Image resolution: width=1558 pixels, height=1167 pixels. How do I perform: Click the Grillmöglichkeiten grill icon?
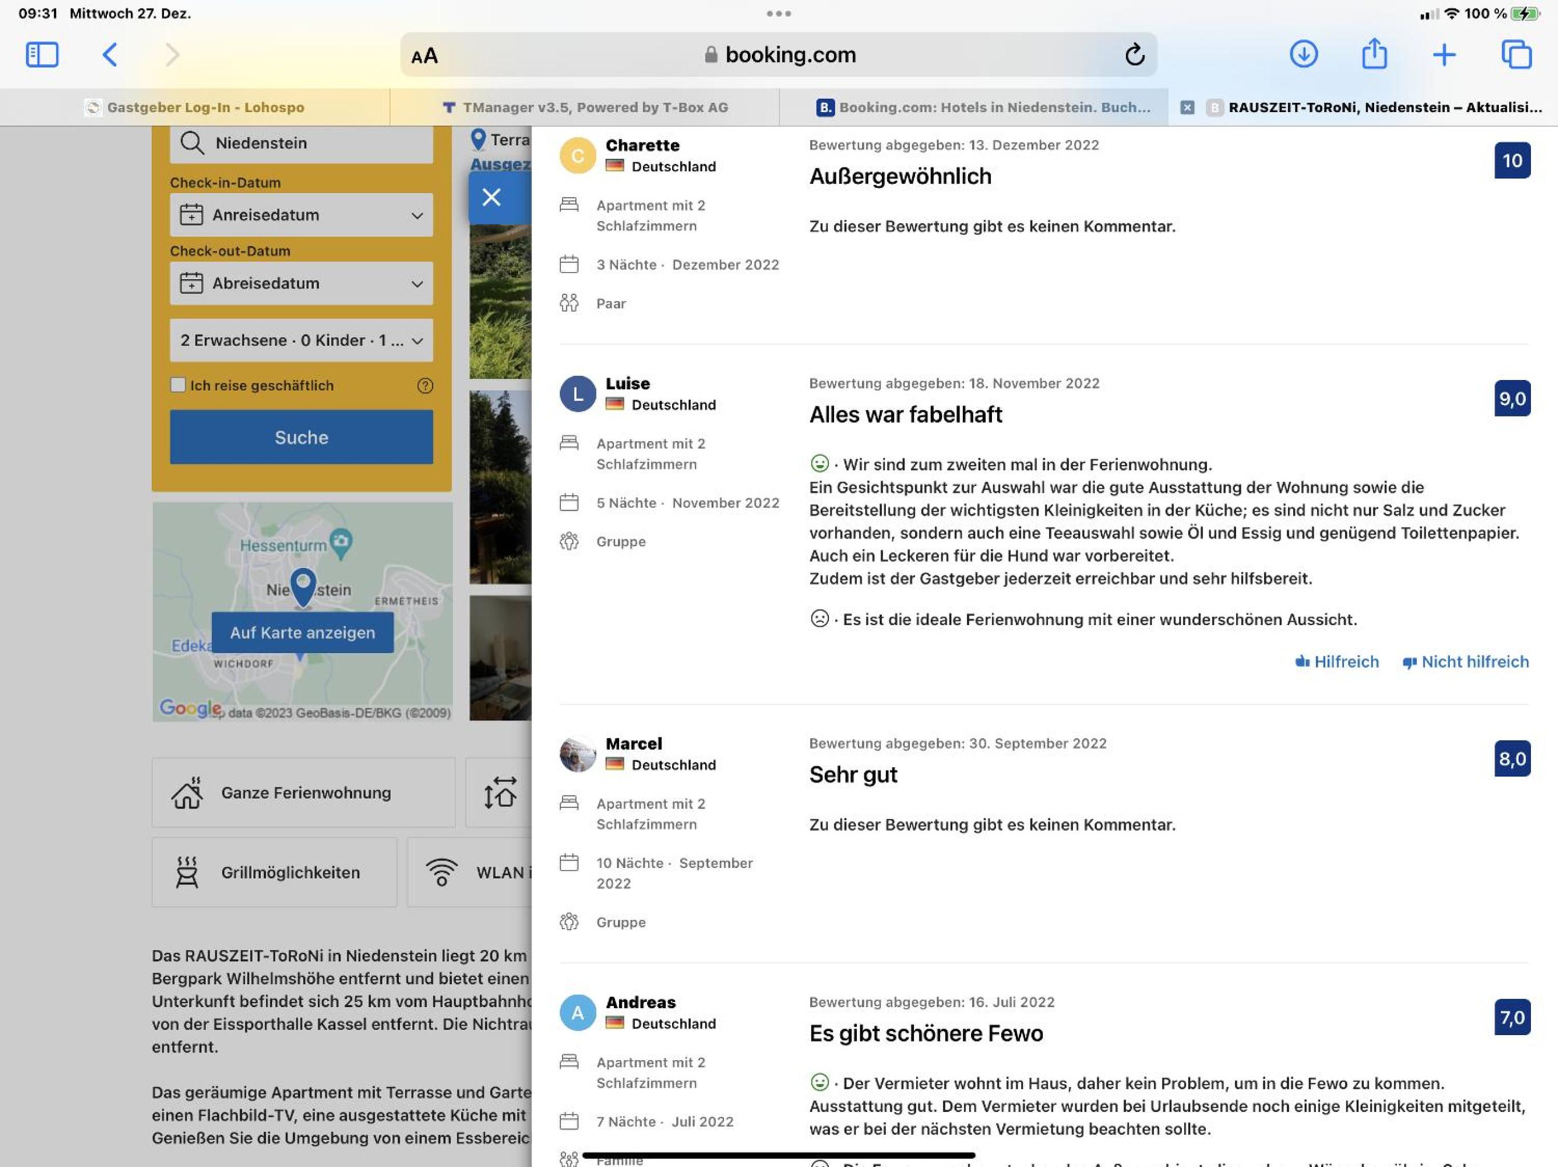pyautogui.click(x=186, y=872)
